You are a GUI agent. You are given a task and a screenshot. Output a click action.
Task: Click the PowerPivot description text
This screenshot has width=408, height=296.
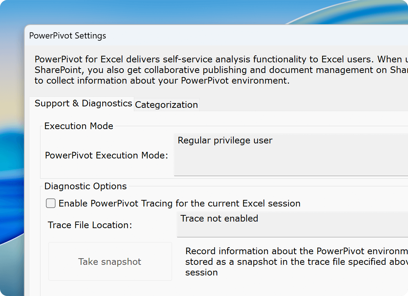[x=184, y=70]
